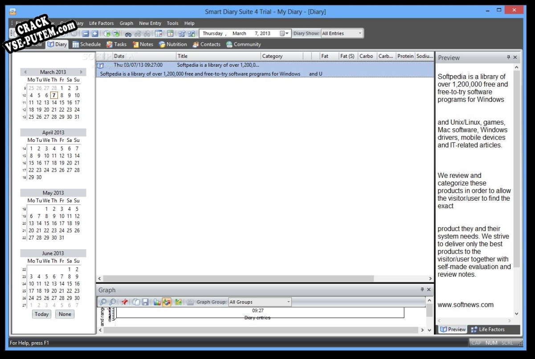Pin the Graph panel with auto-hide pushpin

click(x=422, y=290)
